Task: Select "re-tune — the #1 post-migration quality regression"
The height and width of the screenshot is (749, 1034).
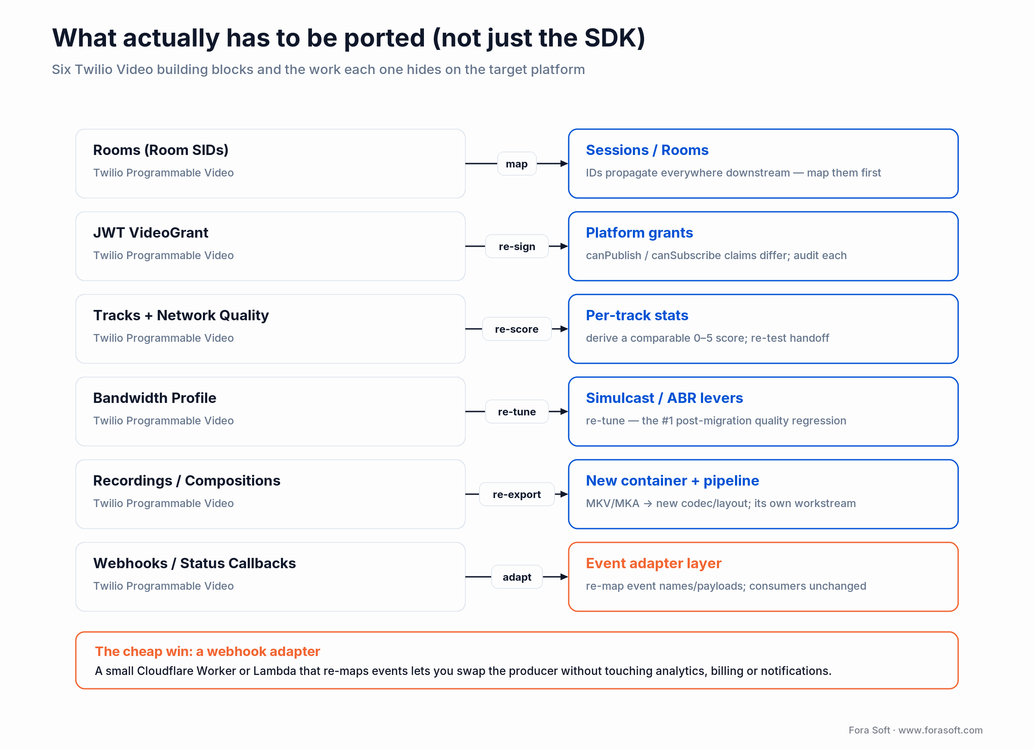Action: click(x=716, y=421)
